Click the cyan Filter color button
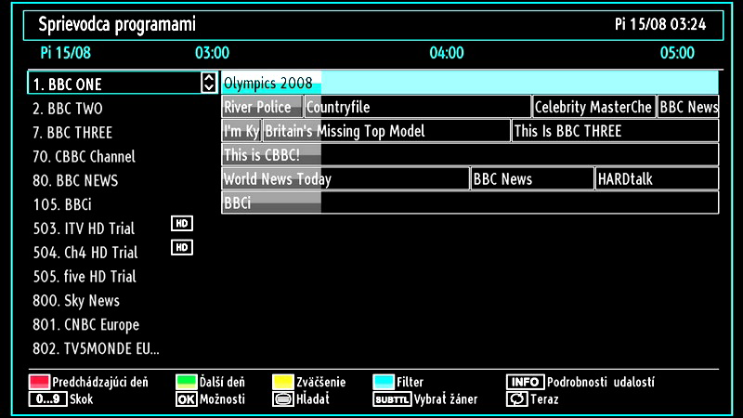This screenshot has width=743, height=418. point(384,382)
